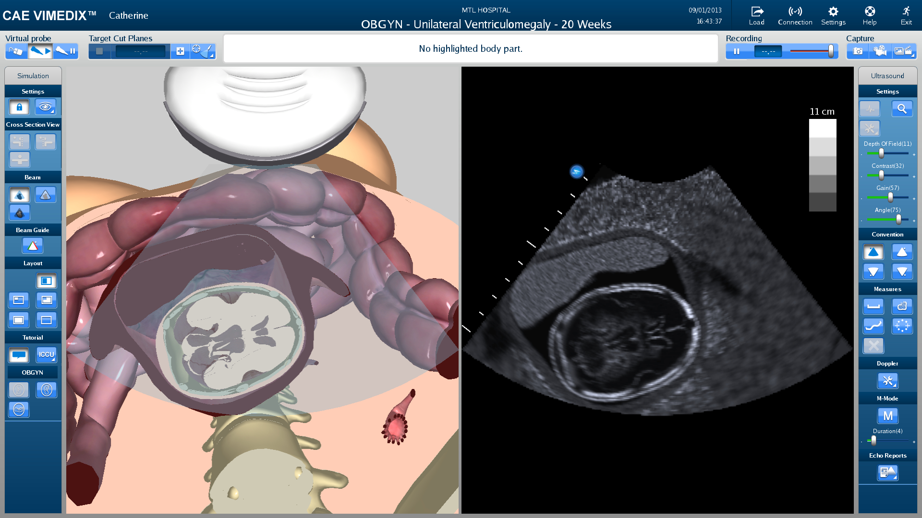
Task: Adjust the Angle slider handle
Action: [898, 220]
